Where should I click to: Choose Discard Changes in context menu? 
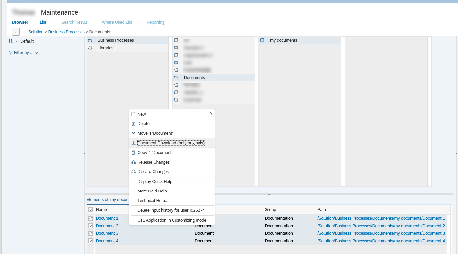point(172,172)
